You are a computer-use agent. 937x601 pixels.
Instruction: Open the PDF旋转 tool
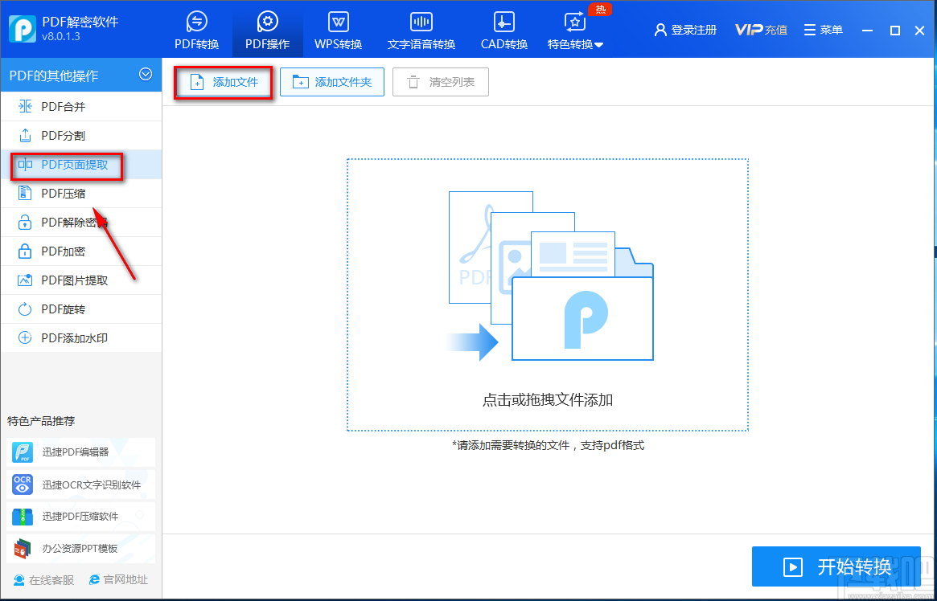pyautogui.click(x=63, y=309)
